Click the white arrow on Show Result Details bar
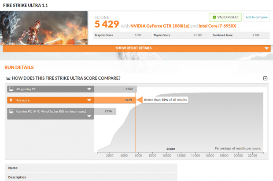This screenshot has width=273, height=181. click(x=266, y=48)
